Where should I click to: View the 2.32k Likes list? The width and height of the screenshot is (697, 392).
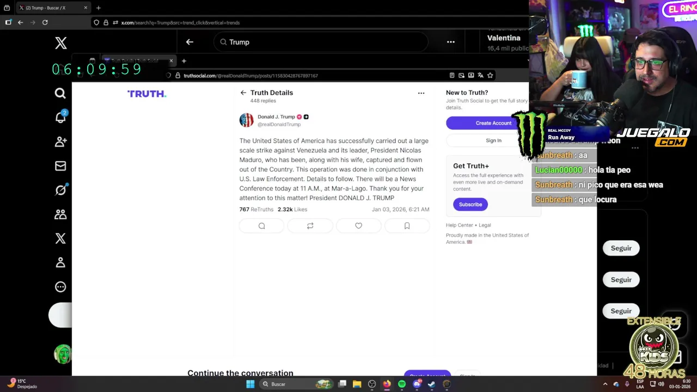click(x=292, y=210)
